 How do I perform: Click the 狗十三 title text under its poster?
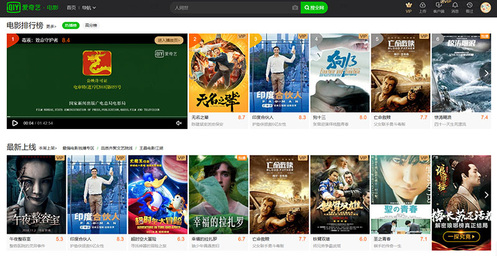(319, 117)
